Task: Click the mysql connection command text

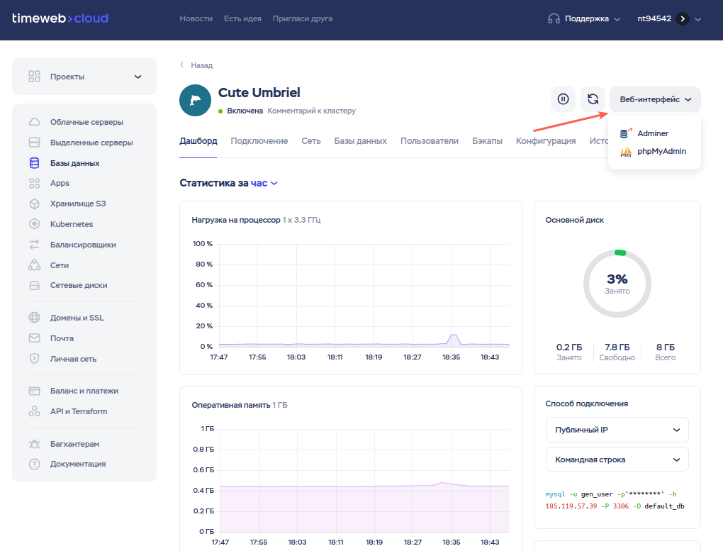Action: tap(615, 500)
